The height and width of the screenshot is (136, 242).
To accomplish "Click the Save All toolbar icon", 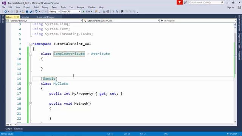I will click(x=31, y=12).
